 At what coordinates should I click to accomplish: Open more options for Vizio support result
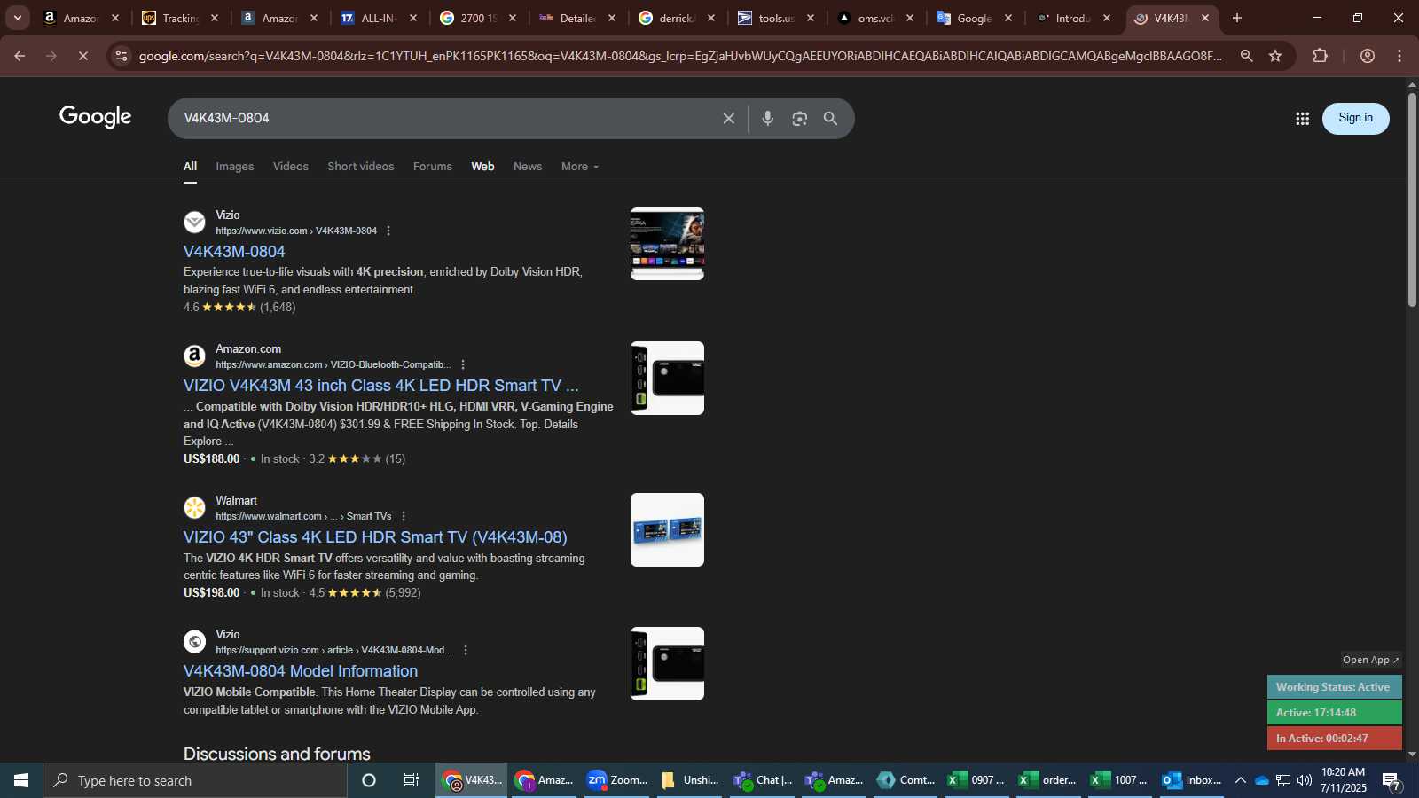(x=466, y=650)
